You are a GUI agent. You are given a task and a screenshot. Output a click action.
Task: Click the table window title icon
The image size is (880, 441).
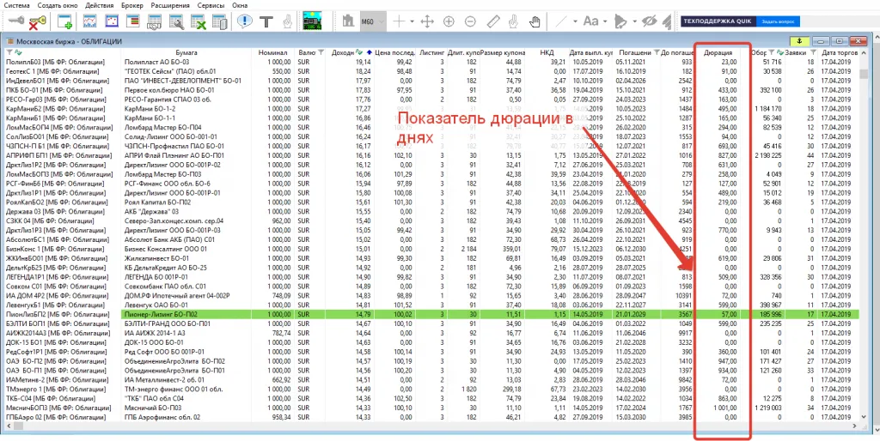pos(9,41)
